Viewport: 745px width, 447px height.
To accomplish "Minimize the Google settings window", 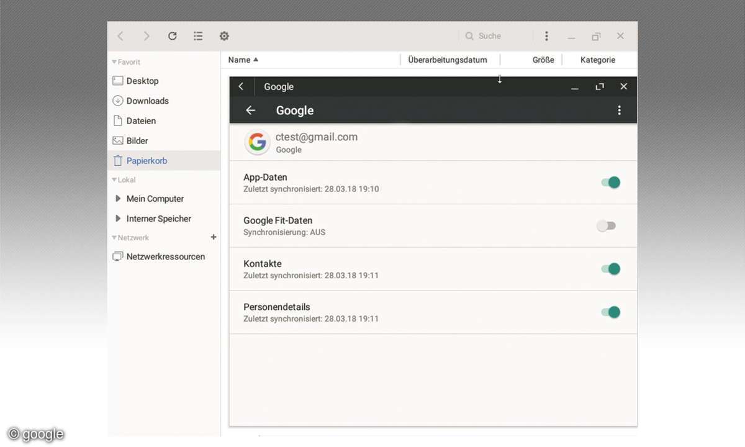I will [575, 87].
